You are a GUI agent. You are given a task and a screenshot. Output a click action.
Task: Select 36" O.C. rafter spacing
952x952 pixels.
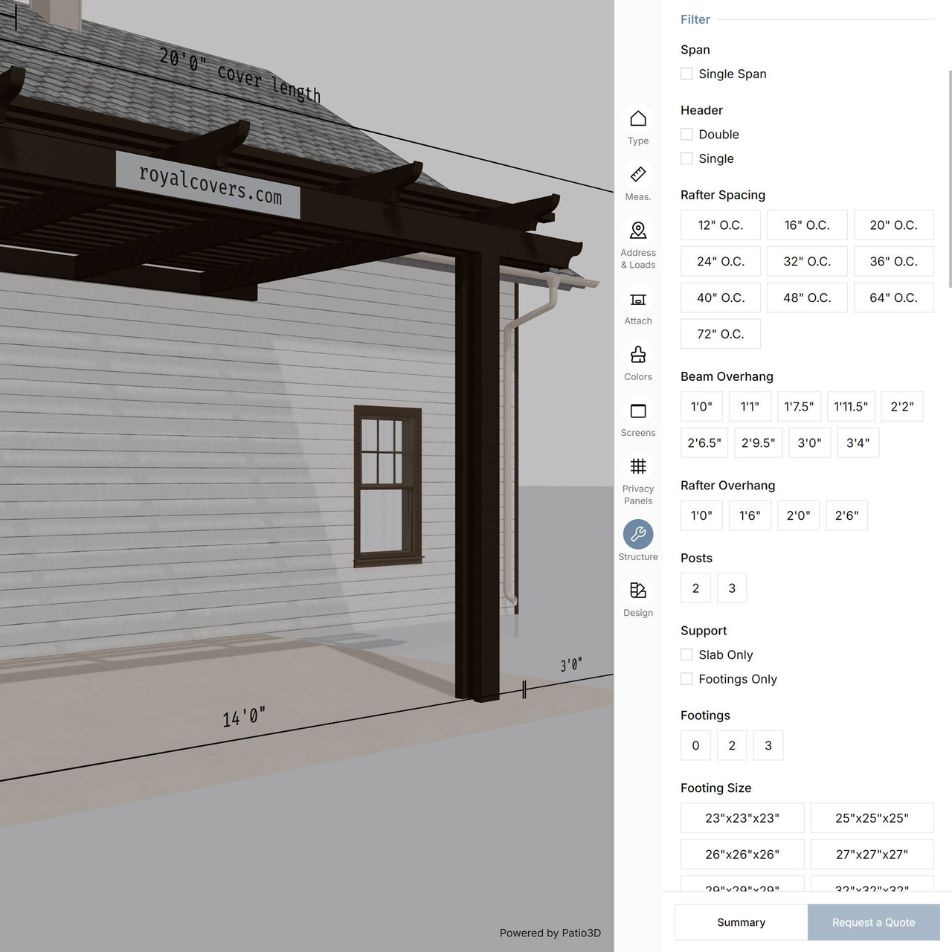click(x=894, y=262)
